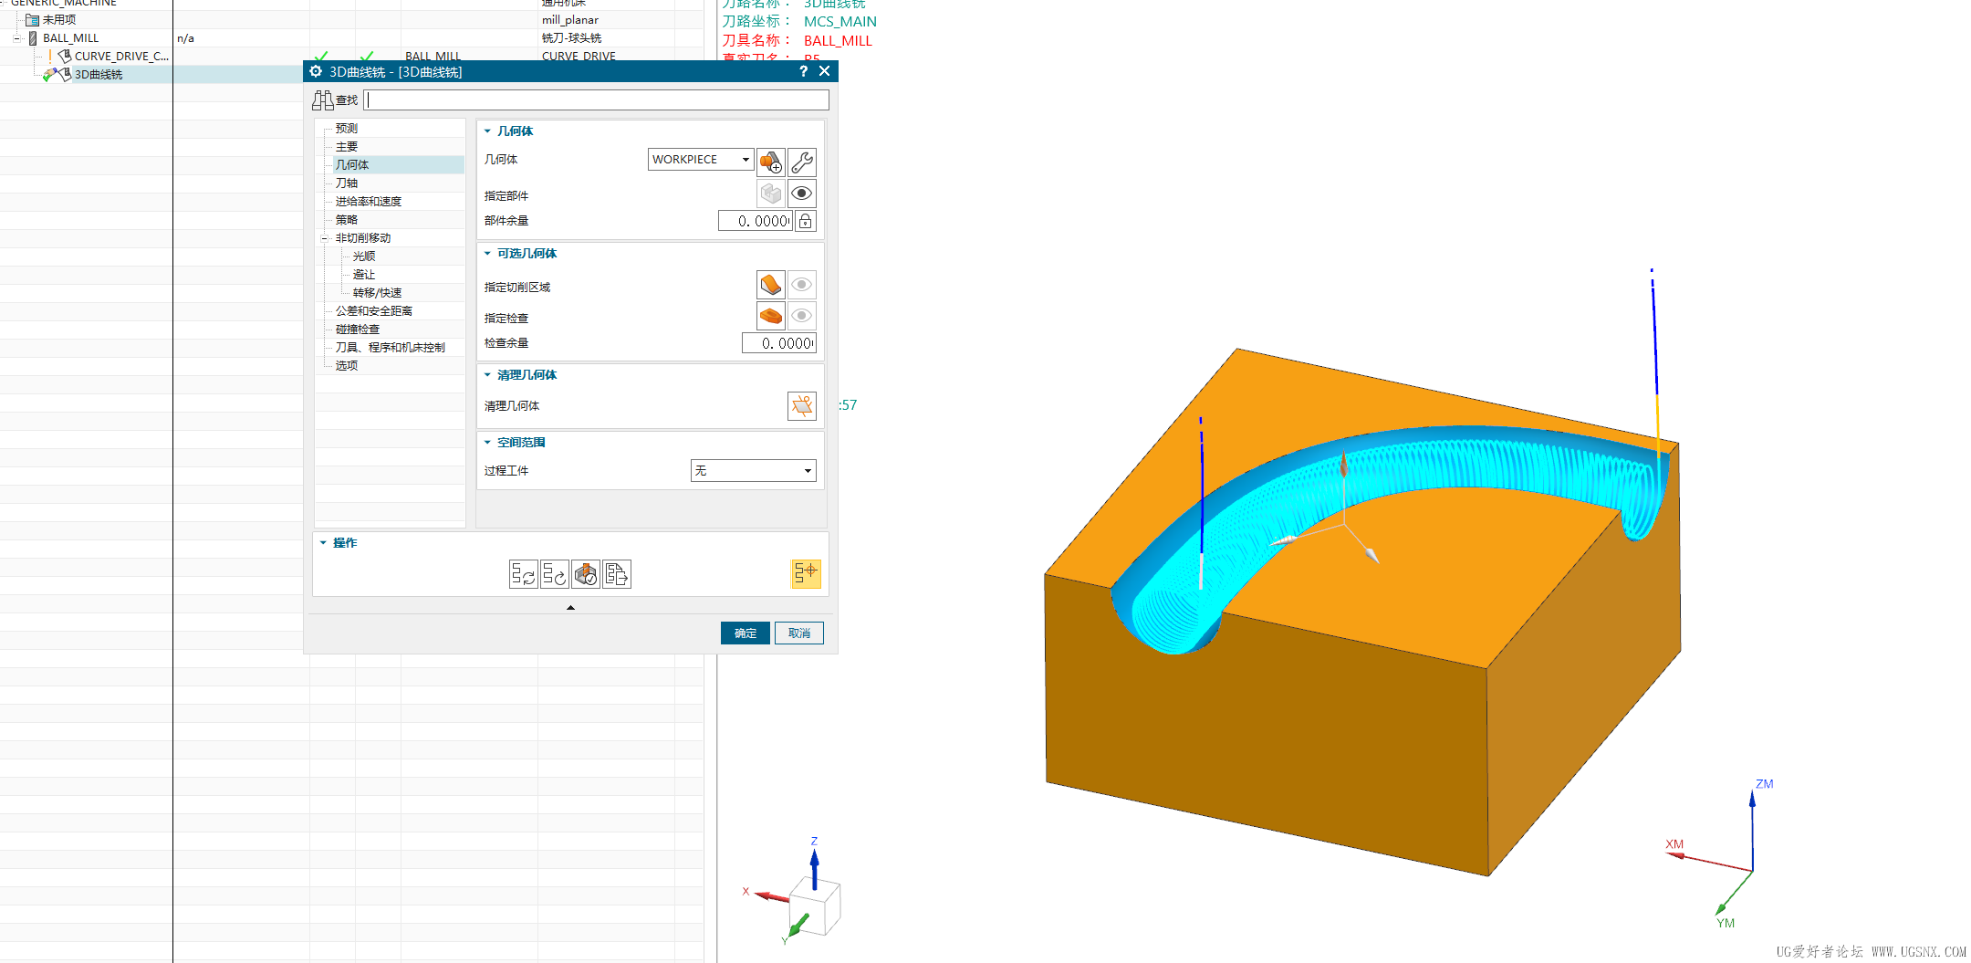Click the Cleanup Geometry (清理几何体) icon
Screen dimensions: 1971x963
[802, 406]
